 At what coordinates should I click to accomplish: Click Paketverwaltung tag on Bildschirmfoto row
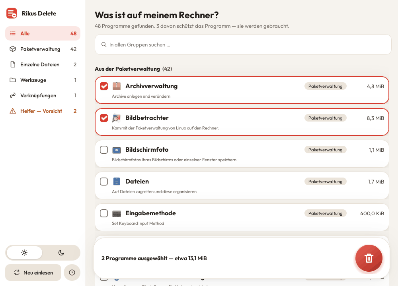326,150
